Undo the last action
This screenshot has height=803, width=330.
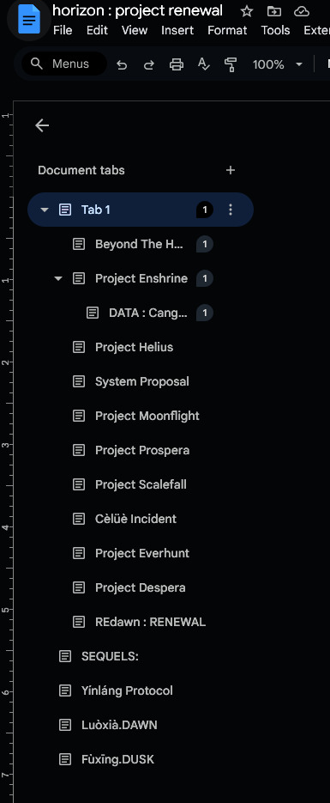point(122,64)
